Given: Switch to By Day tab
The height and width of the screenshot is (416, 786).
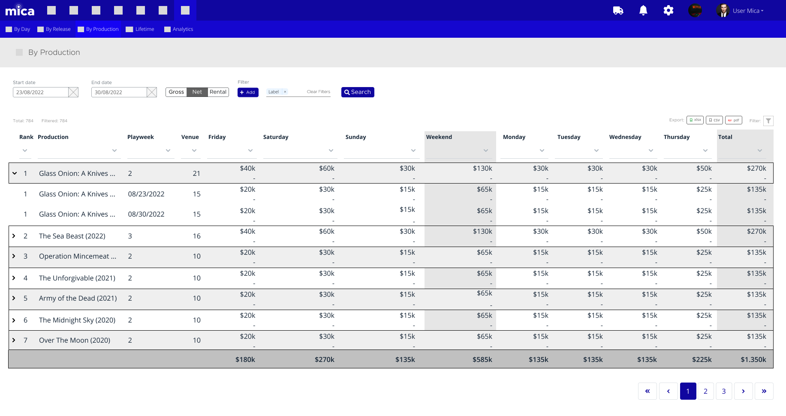Looking at the screenshot, I should tap(18, 29).
